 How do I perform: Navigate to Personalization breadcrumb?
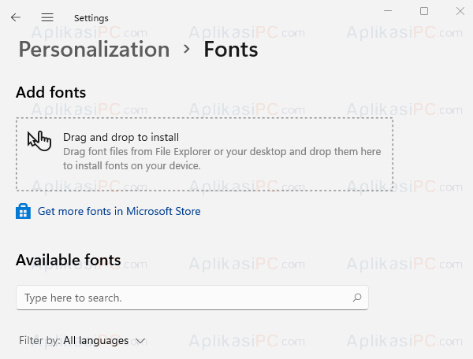[94, 50]
